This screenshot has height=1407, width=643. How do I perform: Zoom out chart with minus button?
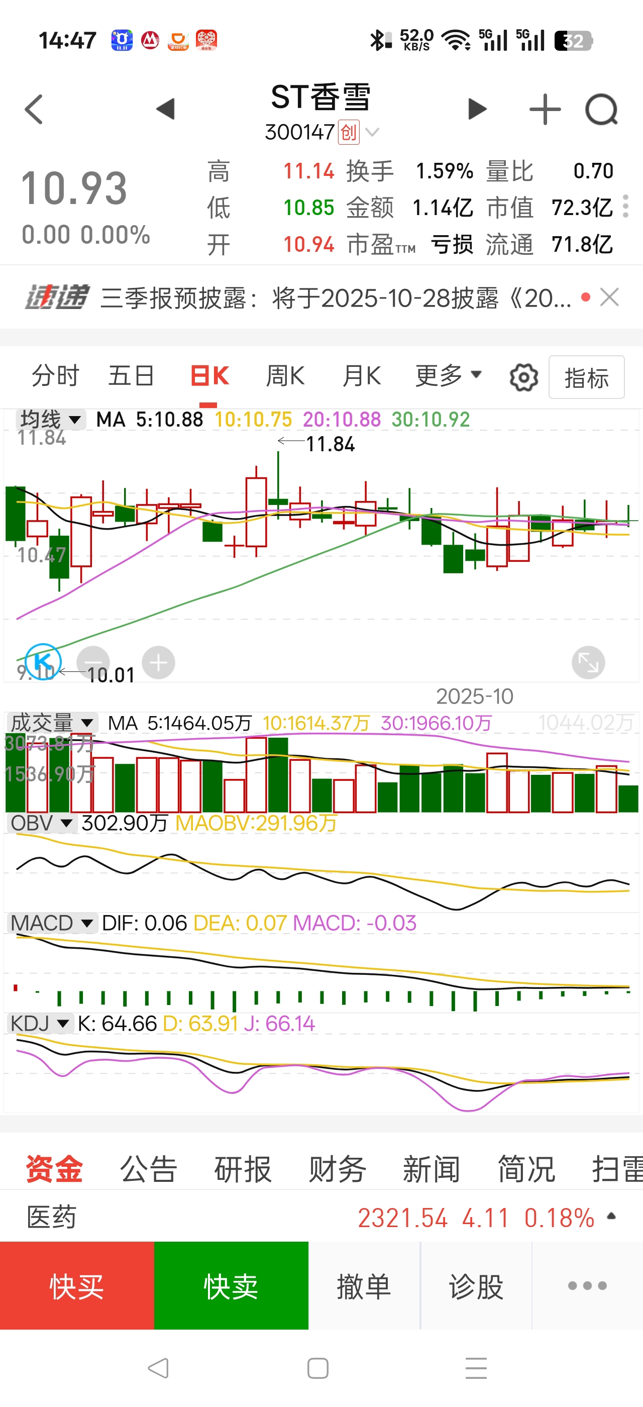click(93, 662)
